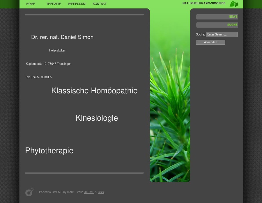Click the Phytotherapie heading
Image resolution: width=262 pixels, height=203 pixels.
pyautogui.click(x=49, y=151)
